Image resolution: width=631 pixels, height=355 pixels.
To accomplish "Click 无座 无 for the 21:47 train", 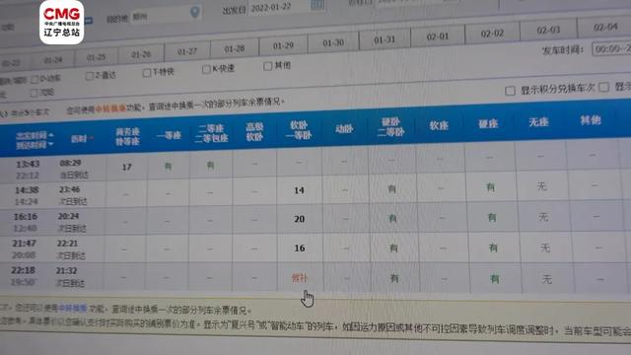I will 545,248.
